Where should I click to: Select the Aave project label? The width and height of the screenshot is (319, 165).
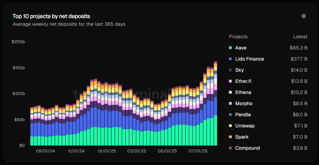(241, 48)
